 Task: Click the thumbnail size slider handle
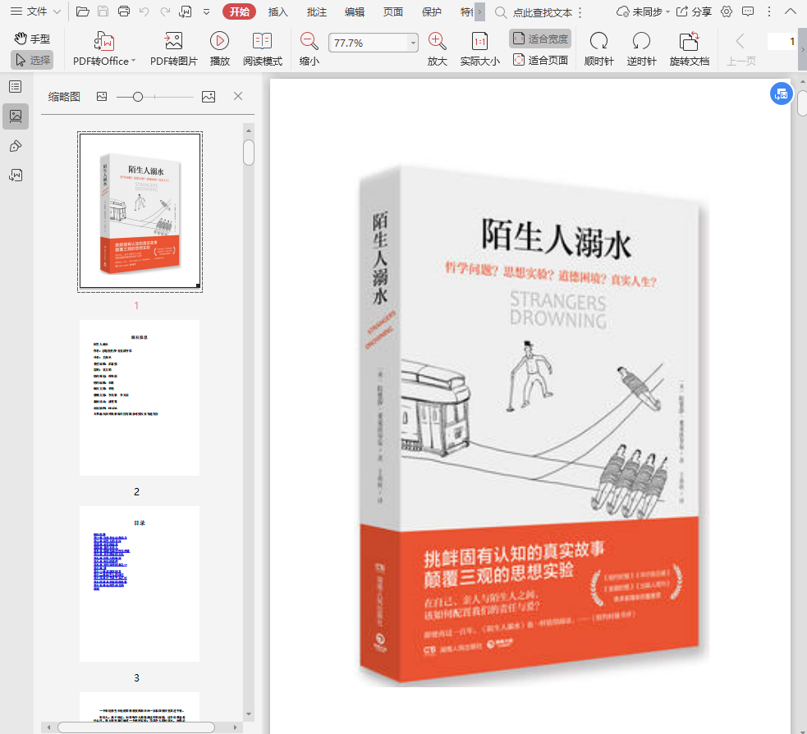(x=138, y=97)
